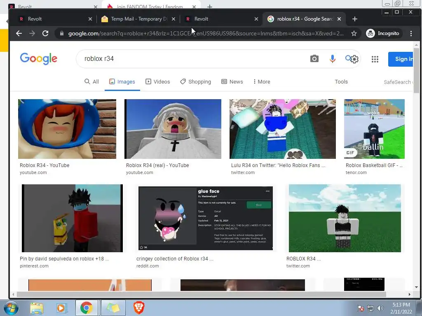Launch Windows Media Player from taskbar
Image resolution: width=422 pixels, height=316 pixels.
pyautogui.click(x=61, y=308)
